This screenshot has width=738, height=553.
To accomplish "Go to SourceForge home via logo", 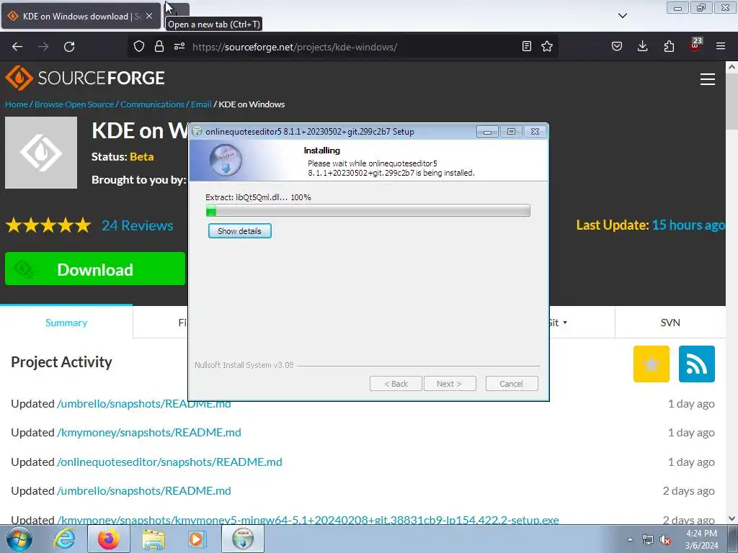I will [x=85, y=78].
